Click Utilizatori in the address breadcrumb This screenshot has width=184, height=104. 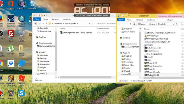point(142,24)
